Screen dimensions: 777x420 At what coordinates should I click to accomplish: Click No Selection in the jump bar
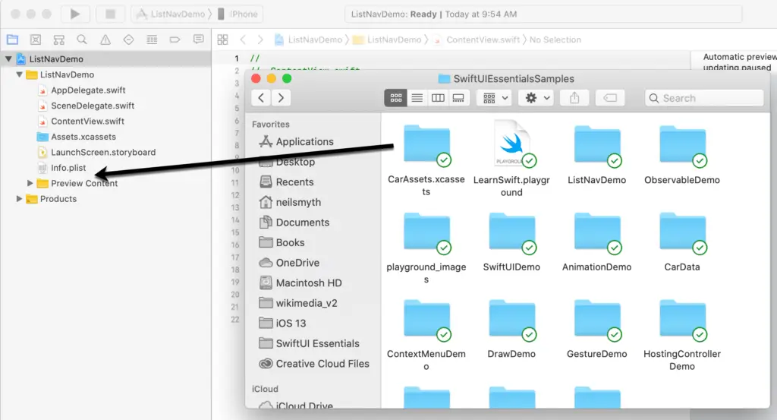555,39
